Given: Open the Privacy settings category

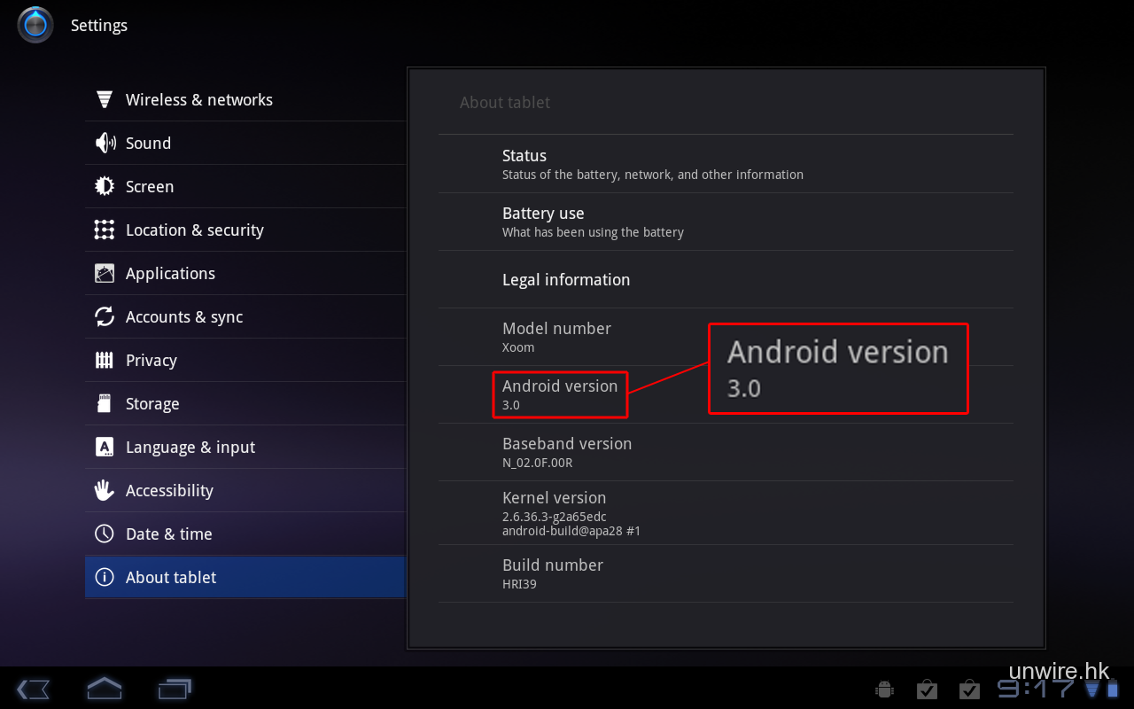Looking at the screenshot, I should [151, 361].
